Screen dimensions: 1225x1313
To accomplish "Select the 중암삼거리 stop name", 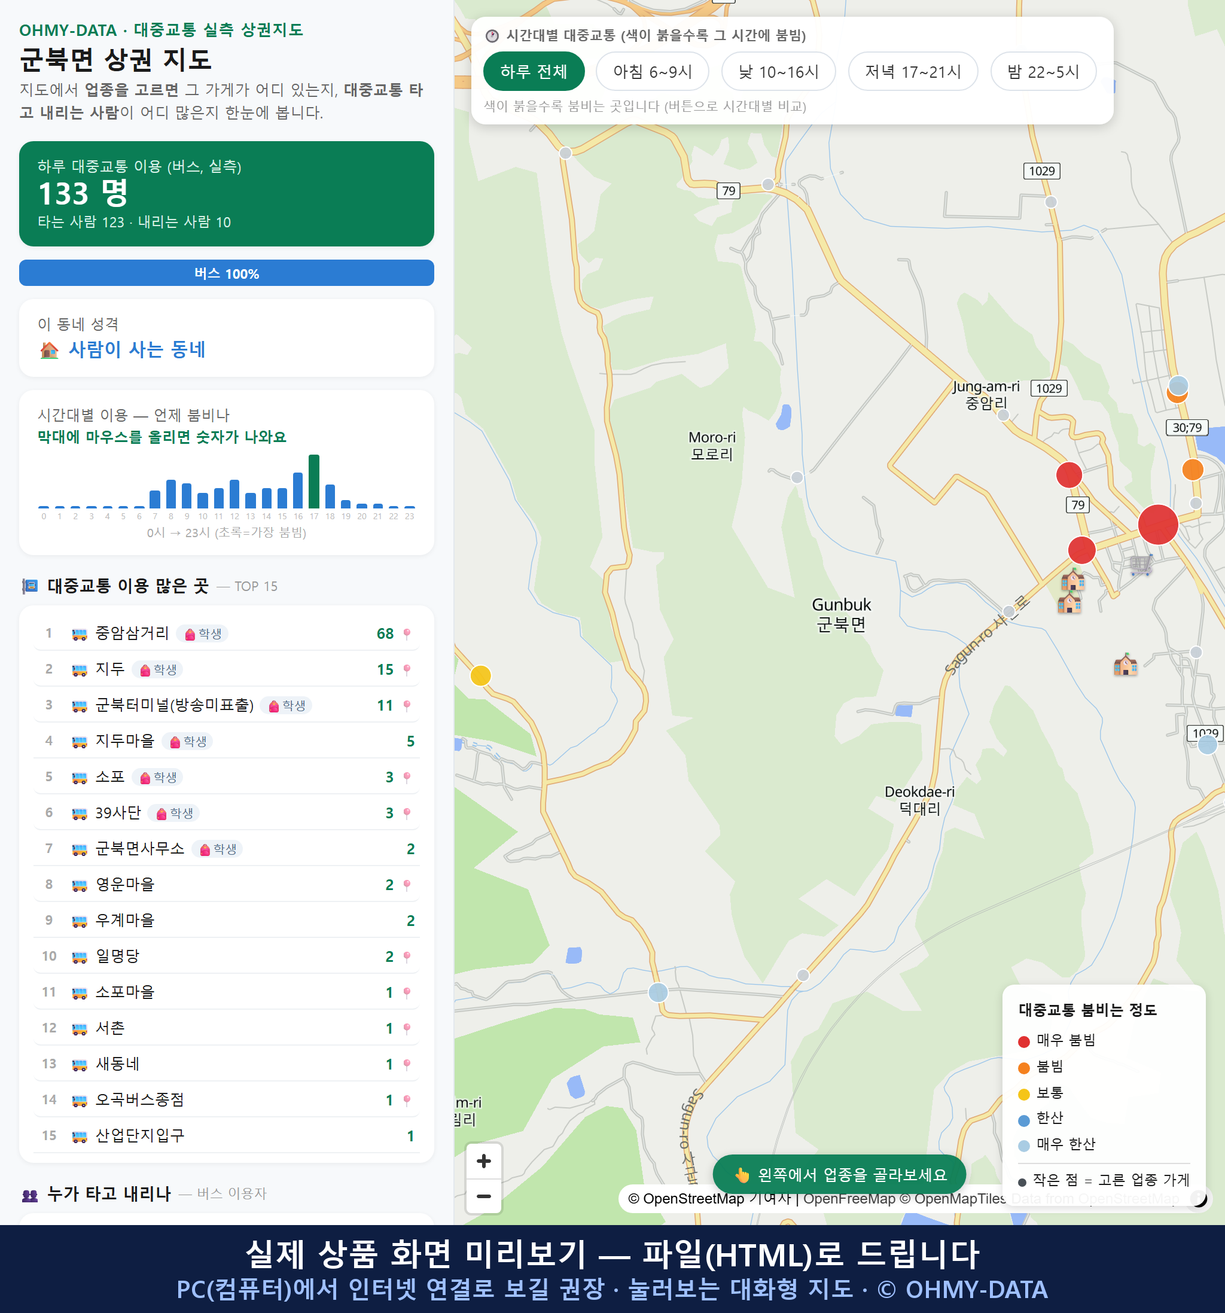I will pyautogui.click(x=132, y=633).
